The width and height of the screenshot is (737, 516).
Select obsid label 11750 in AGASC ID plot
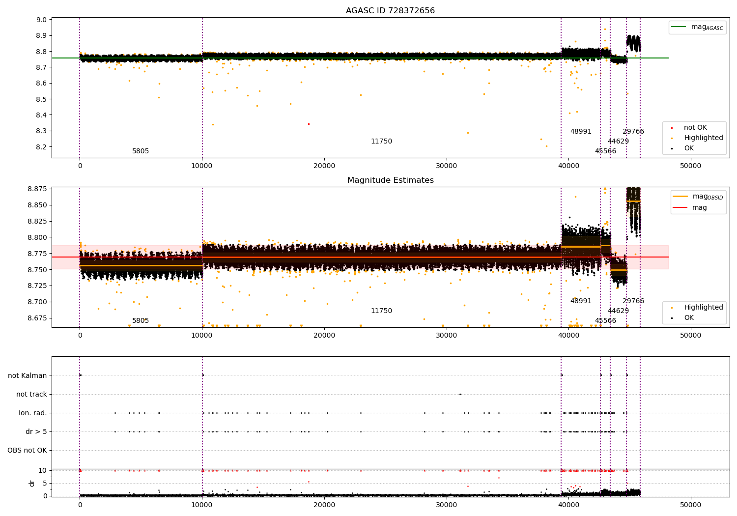click(382, 142)
